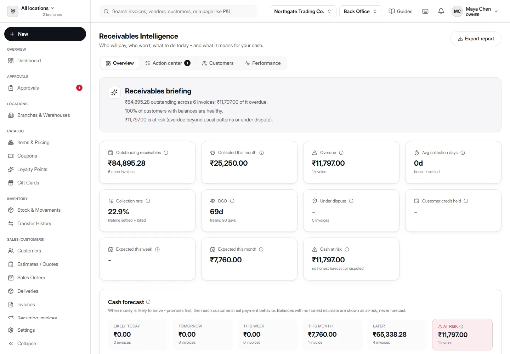Viewport: 510px width, 354px height.
Task: Click the search invoices input field
Action: coord(178,11)
